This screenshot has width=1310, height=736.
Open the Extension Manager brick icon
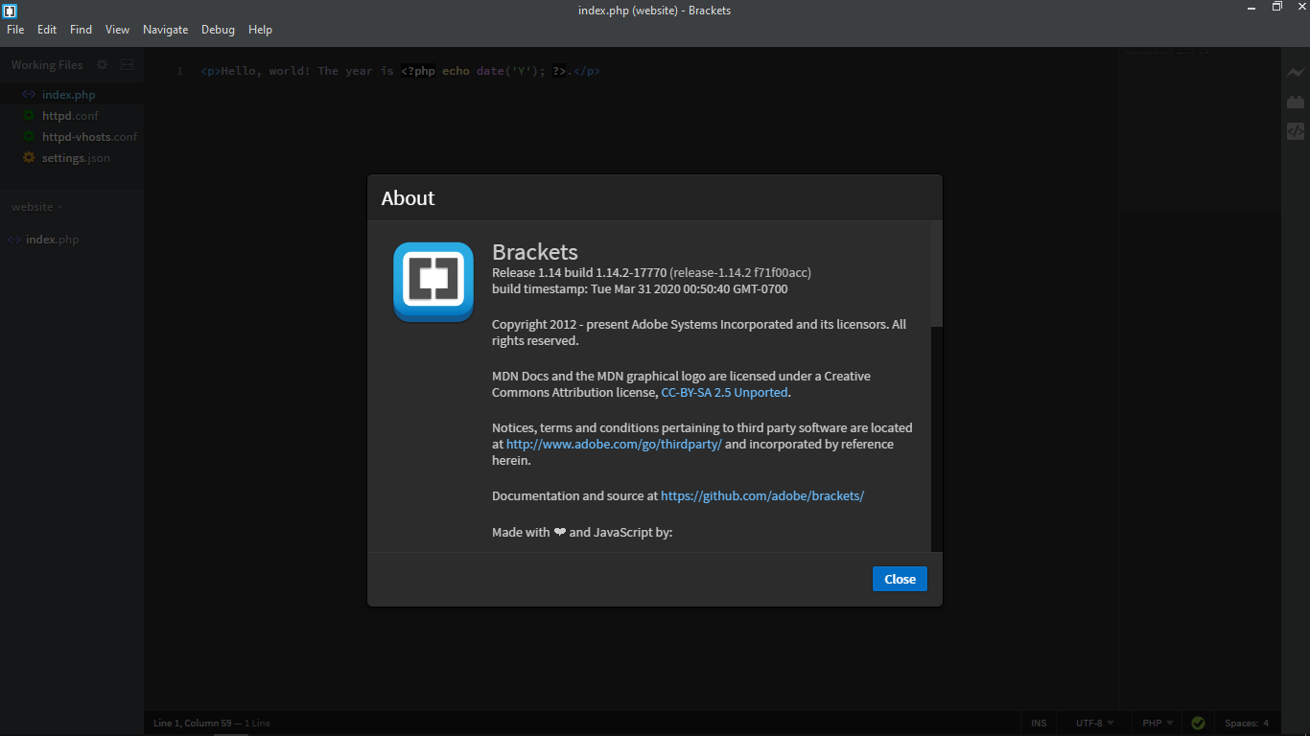pyautogui.click(x=1296, y=102)
